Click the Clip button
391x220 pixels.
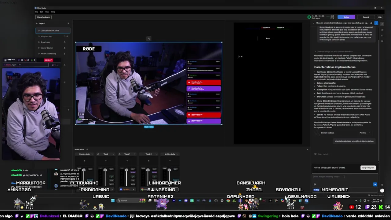pyautogui.click(x=380, y=17)
